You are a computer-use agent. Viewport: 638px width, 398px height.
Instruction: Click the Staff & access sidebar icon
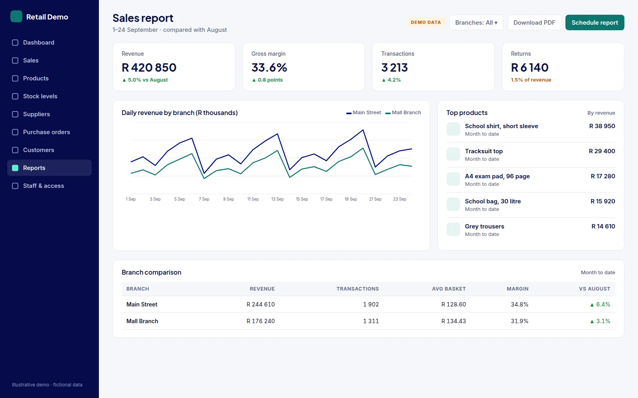pyautogui.click(x=15, y=186)
